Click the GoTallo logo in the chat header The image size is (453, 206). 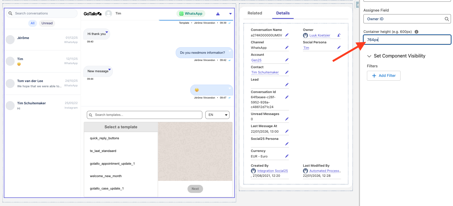[x=92, y=13]
